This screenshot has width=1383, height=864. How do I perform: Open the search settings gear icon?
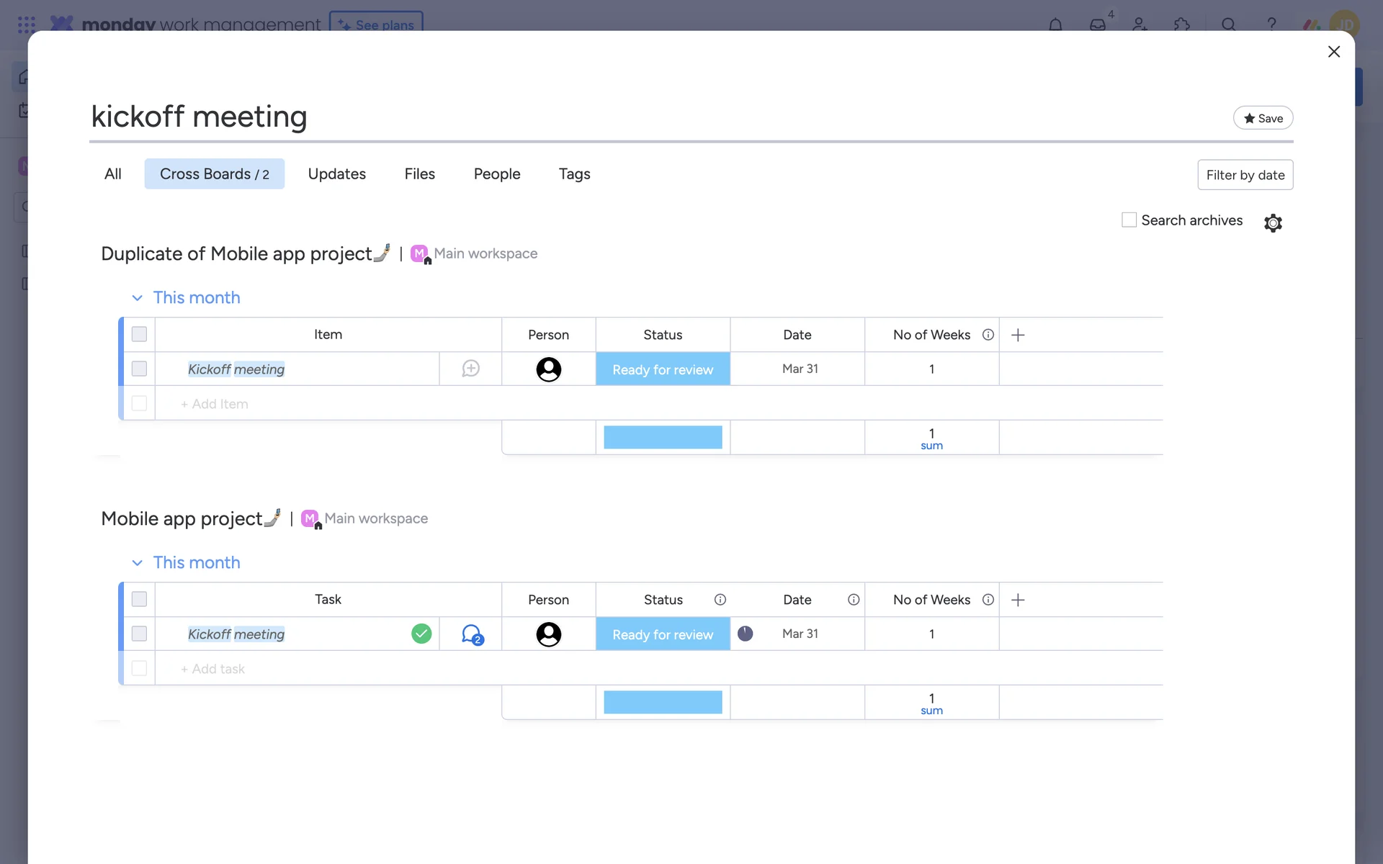pos(1273,222)
